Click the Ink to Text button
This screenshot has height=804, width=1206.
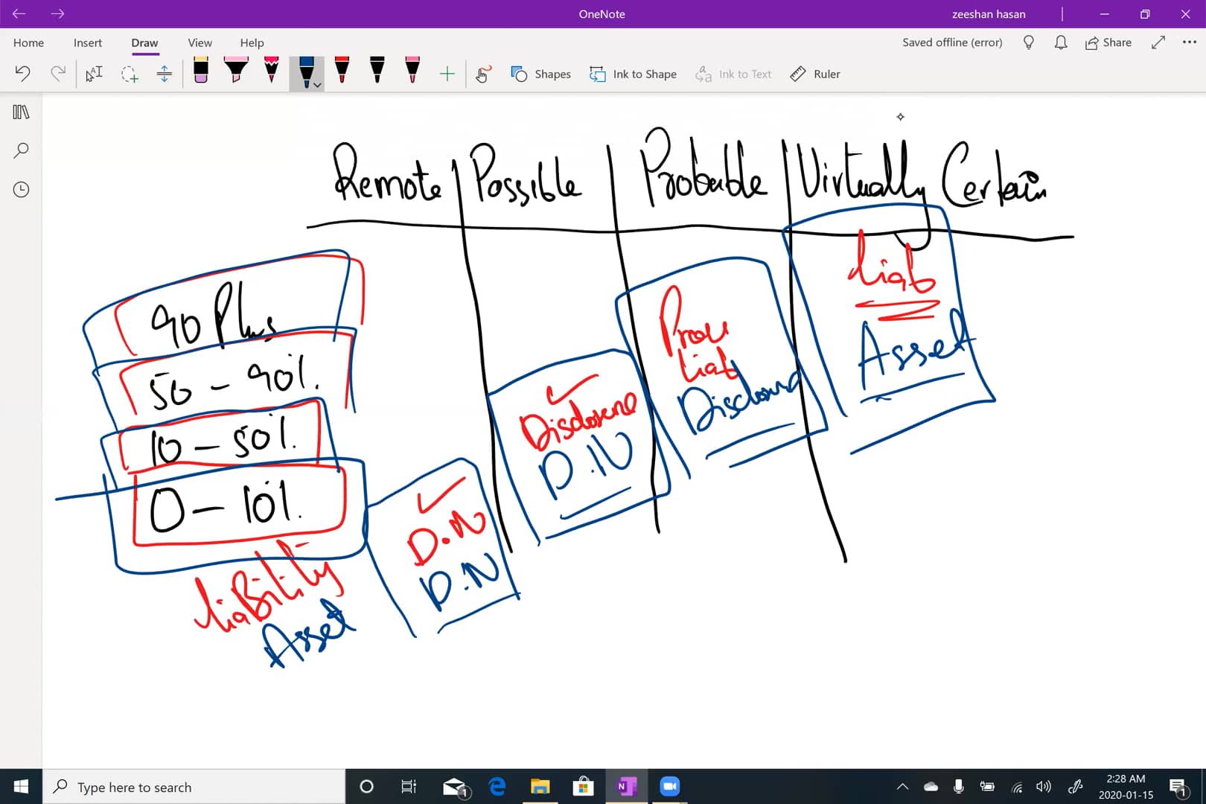coord(733,74)
